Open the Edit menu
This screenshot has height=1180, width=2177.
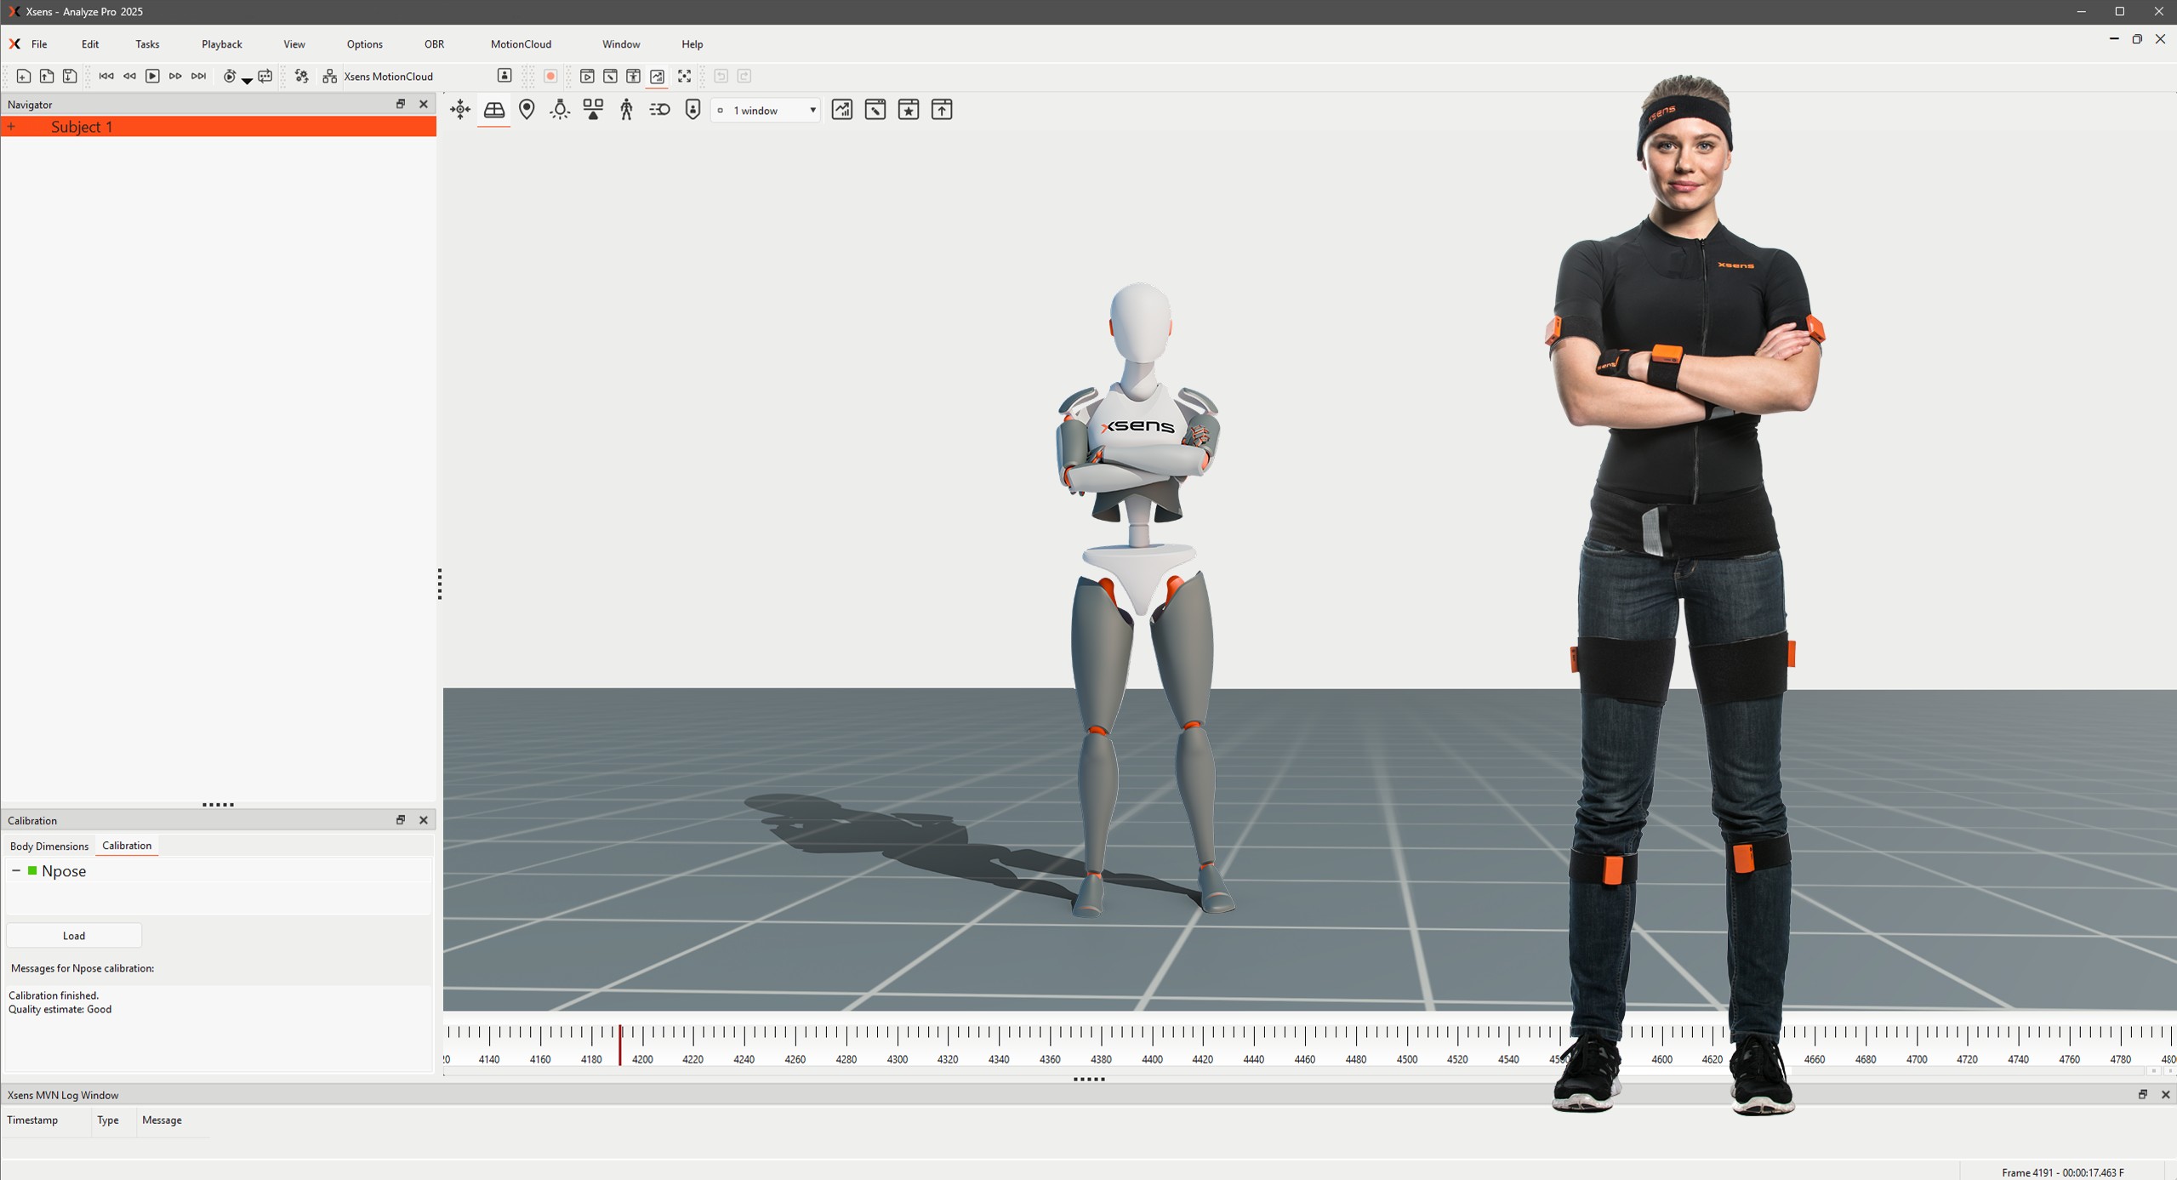pos(90,44)
